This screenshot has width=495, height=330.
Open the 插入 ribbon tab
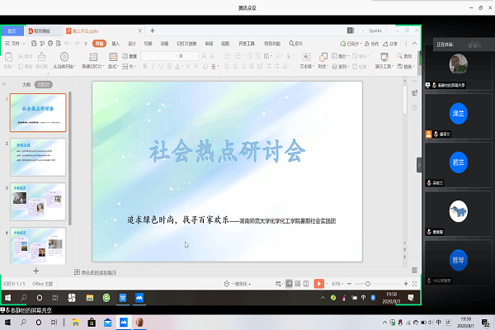pos(115,42)
